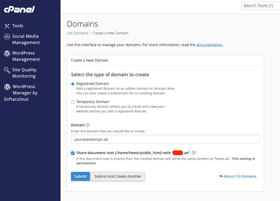The height and width of the screenshot is (201, 280).
Task: Click the Share document root label text
Action: (x=133, y=153)
